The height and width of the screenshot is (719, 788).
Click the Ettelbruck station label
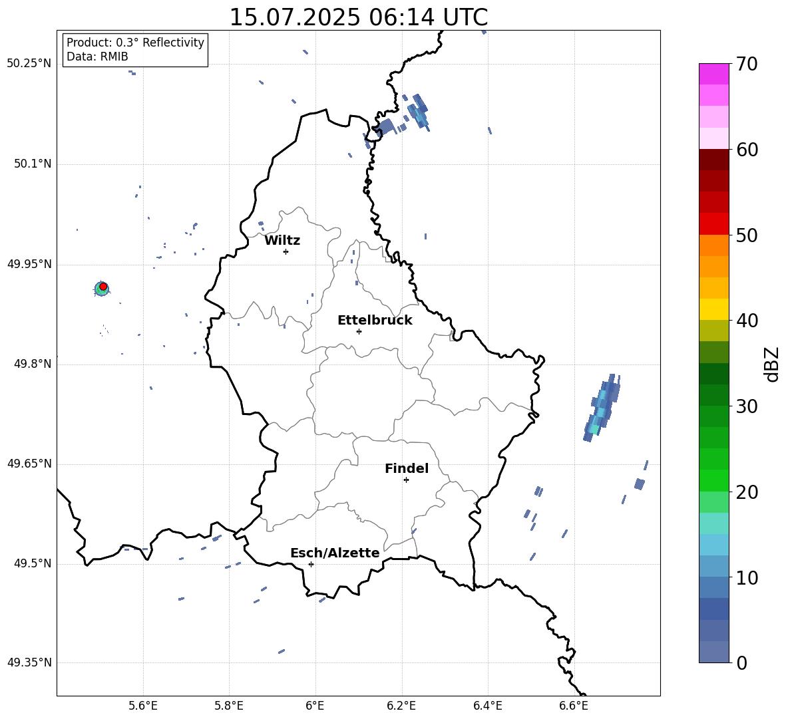coord(375,321)
